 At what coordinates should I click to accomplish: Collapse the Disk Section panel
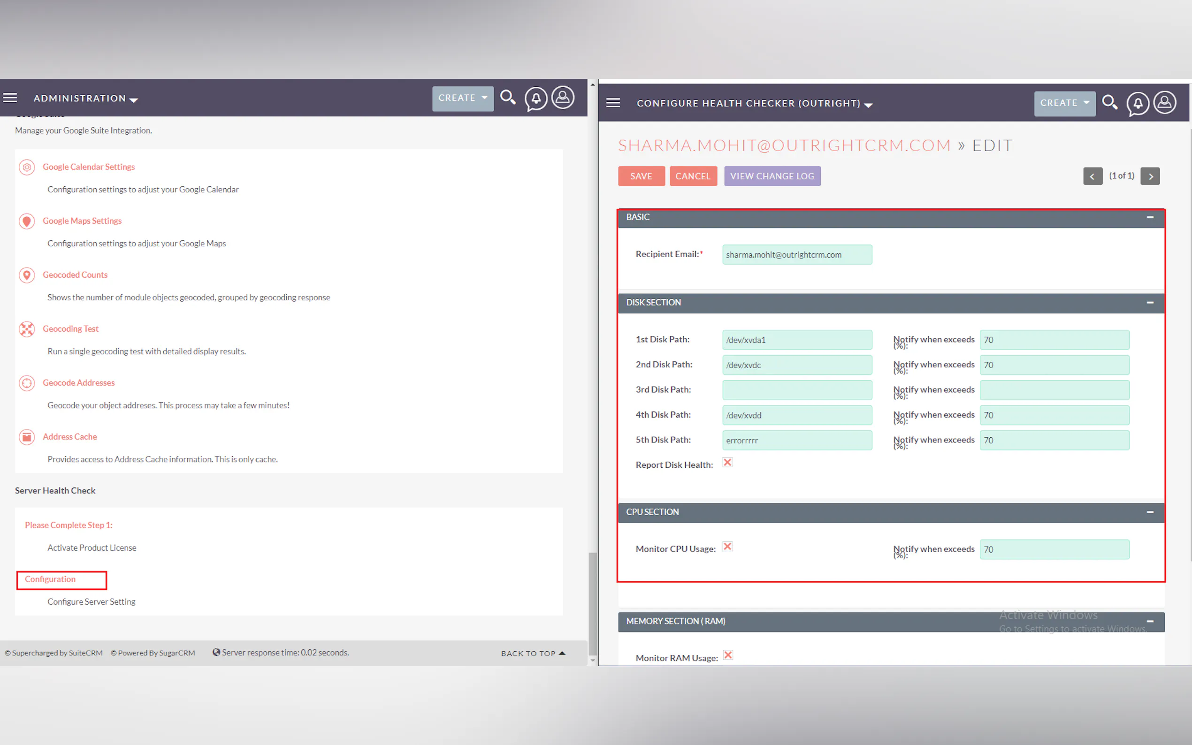tap(1150, 303)
